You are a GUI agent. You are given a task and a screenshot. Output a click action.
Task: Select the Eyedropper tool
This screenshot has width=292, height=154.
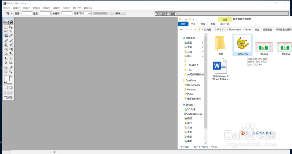pyautogui.click(x=11, y=68)
